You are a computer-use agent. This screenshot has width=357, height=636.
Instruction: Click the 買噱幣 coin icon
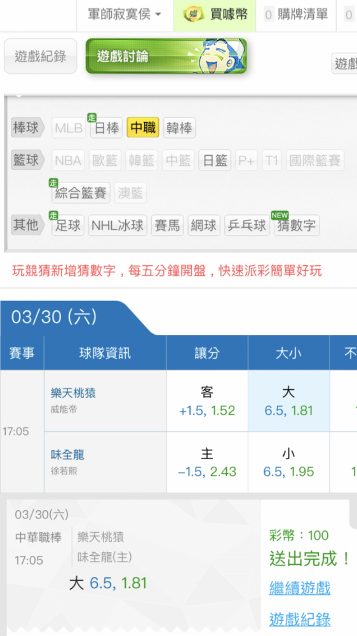194,15
